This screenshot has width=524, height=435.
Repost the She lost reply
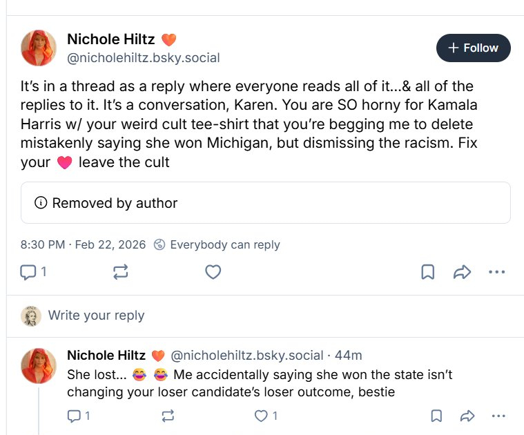[167, 416]
